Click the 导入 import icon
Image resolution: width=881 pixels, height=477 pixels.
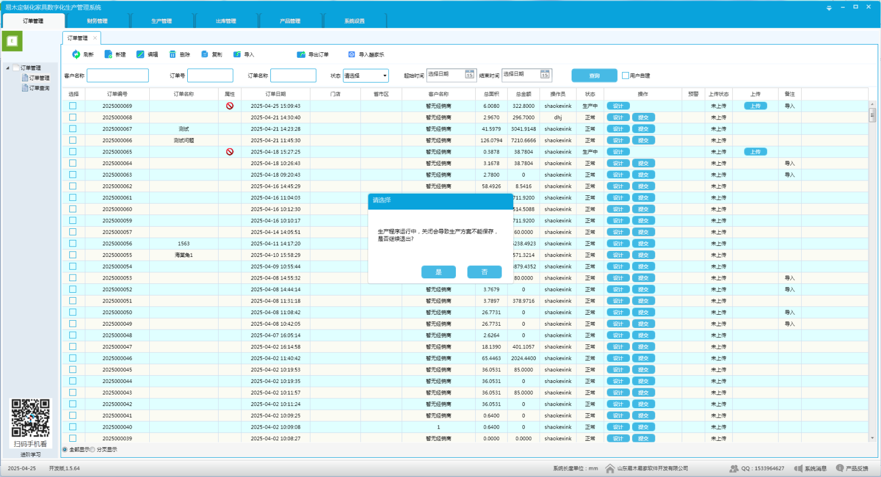pyautogui.click(x=237, y=54)
